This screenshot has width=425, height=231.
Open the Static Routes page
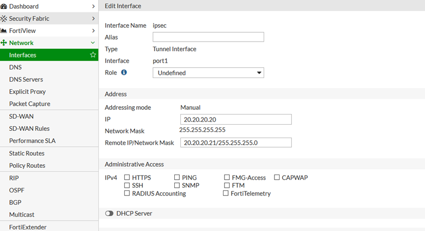27,153
